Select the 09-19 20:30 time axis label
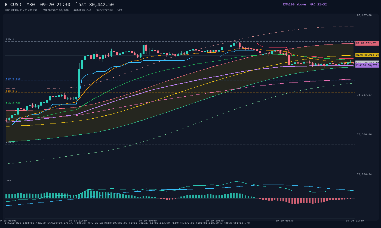 point(215,221)
